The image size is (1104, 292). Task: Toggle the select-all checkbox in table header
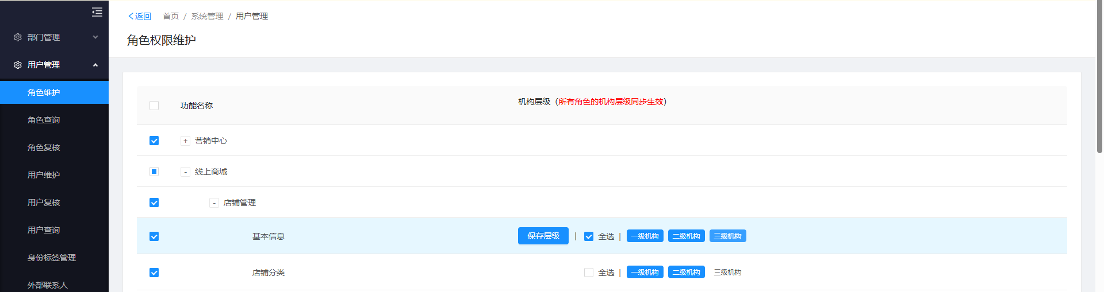154,106
